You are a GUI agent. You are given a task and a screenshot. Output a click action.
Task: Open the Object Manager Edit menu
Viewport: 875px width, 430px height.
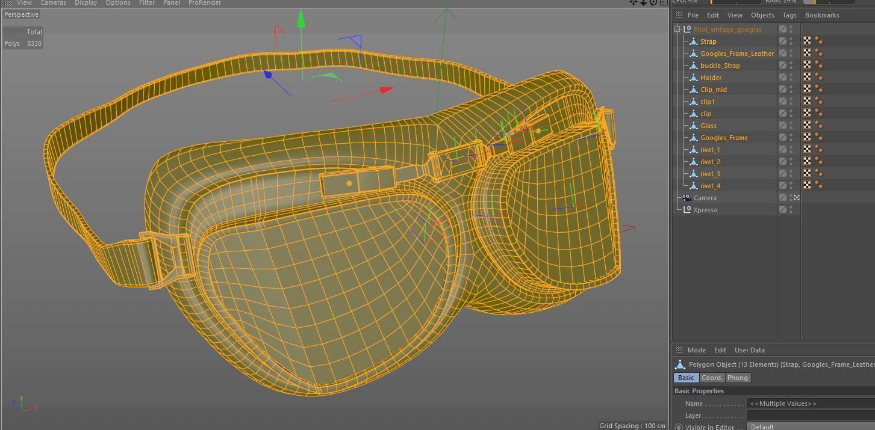713,15
